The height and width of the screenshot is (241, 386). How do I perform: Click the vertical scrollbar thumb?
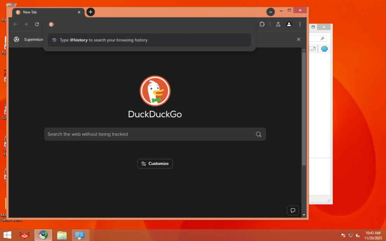click(x=304, y=108)
